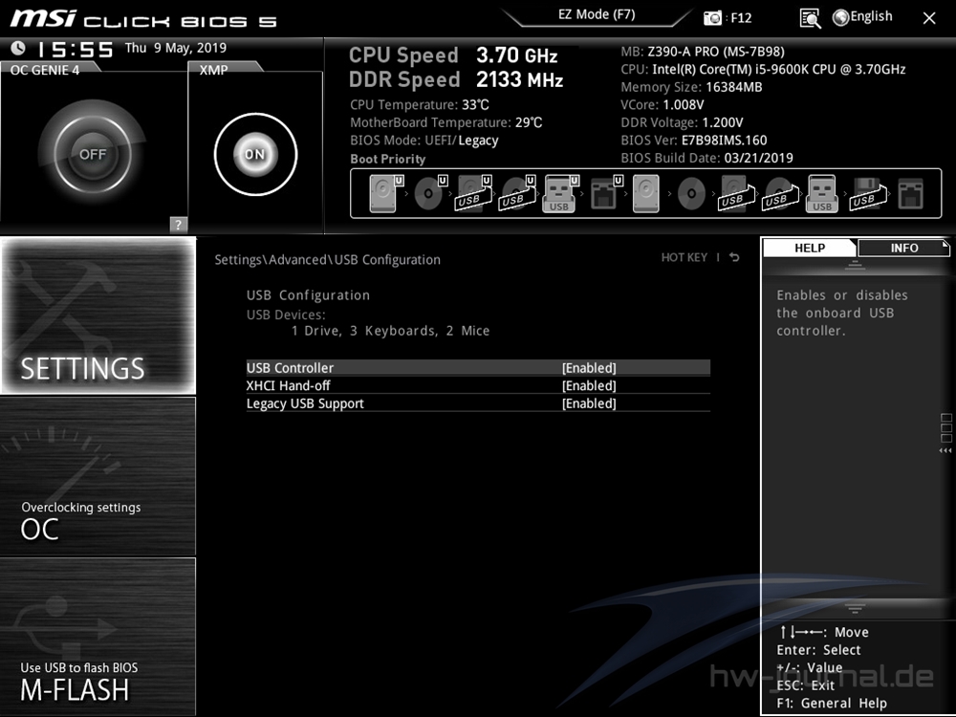Click BIOS Mode UEFI/Legacy text
Viewport: 956px width, 717px height.
(x=424, y=141)
